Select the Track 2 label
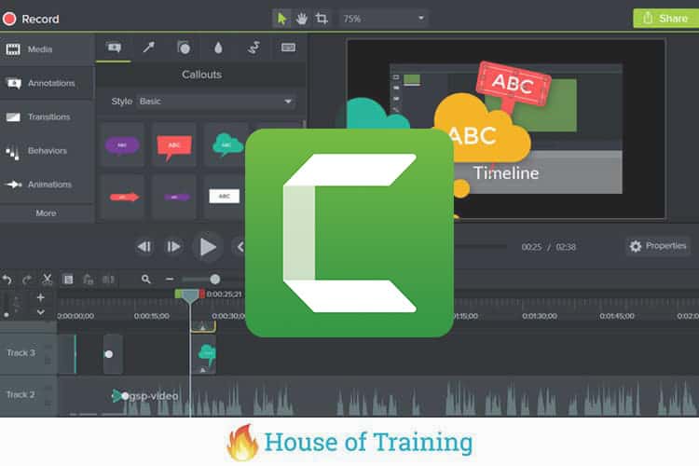 click(21, 394)
